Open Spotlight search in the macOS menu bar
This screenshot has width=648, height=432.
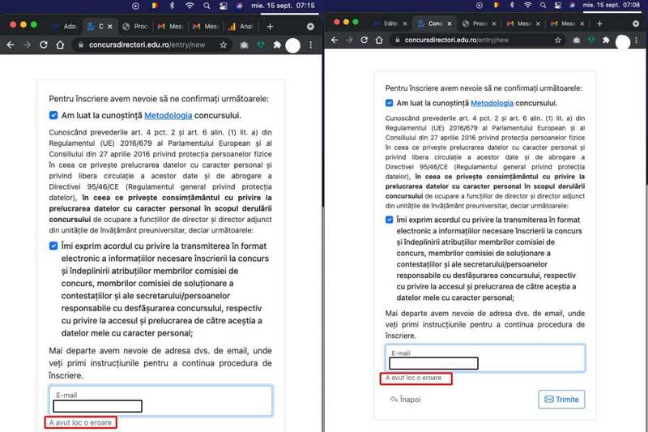pyautogui.click(x=207, y=5)
